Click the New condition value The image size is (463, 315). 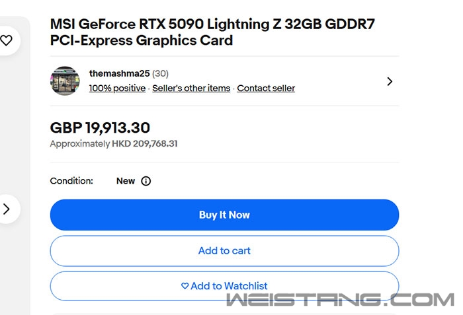click(x=126, y=181)
